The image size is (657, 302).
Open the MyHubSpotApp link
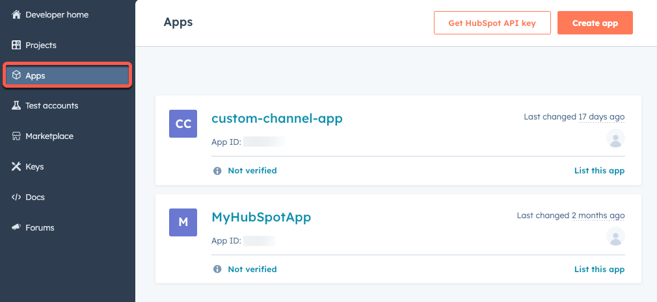(261, 218)
